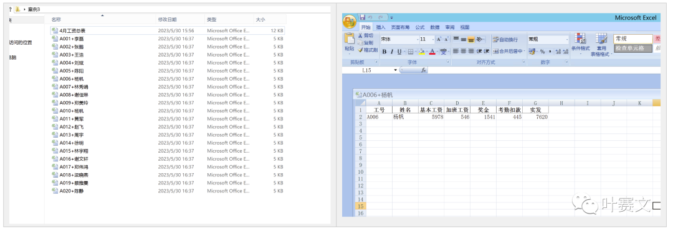Screen dimensions: 673x234
Task: Toggle middle vertical alignment
Action: point(463,39)
